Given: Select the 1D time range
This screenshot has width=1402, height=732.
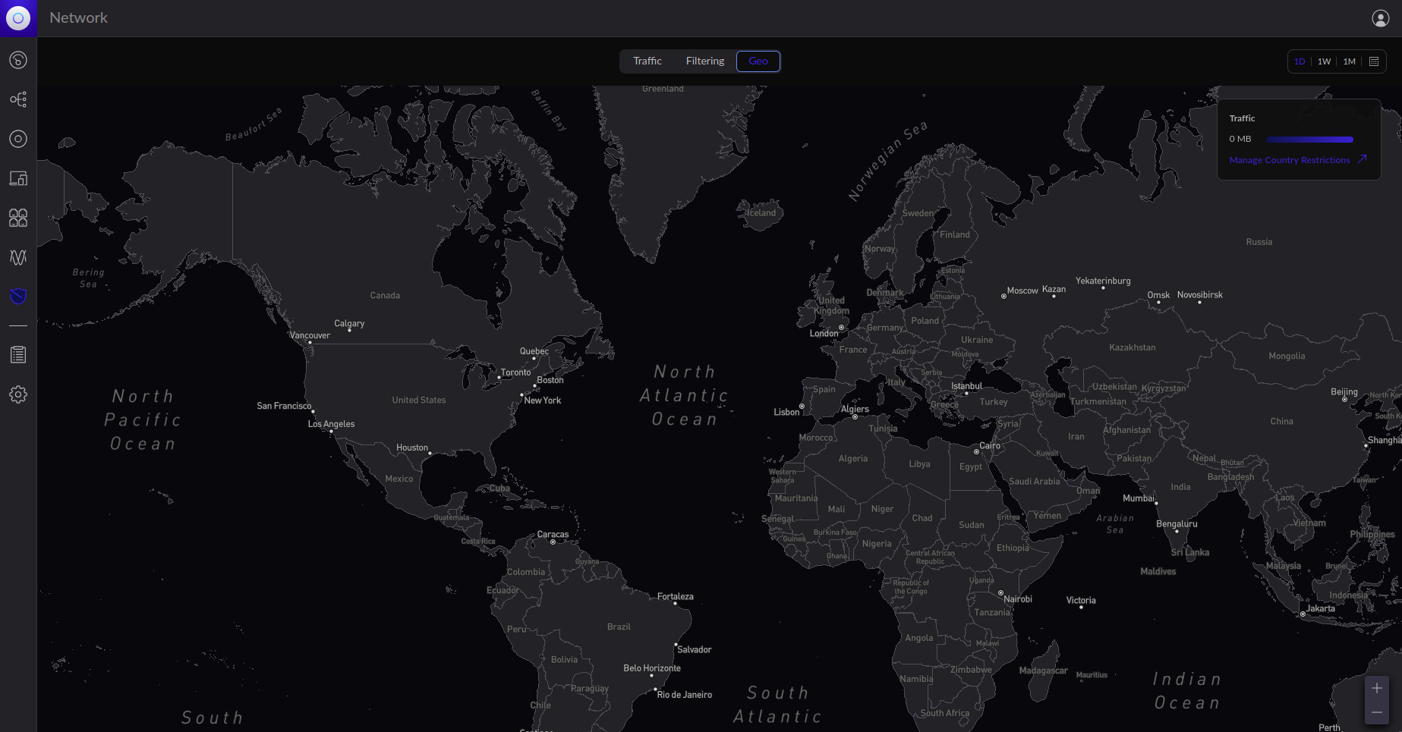Looking at the screenshot, I should (1300, 61).
